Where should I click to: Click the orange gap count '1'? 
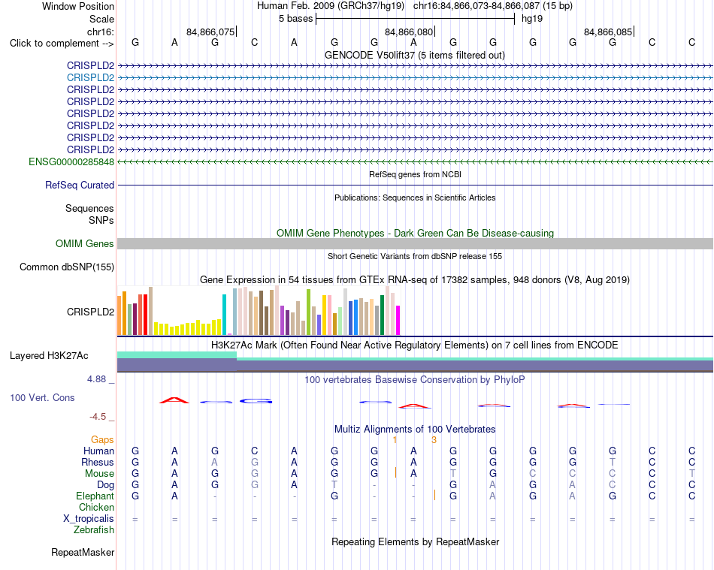click(x=395, y=440)
